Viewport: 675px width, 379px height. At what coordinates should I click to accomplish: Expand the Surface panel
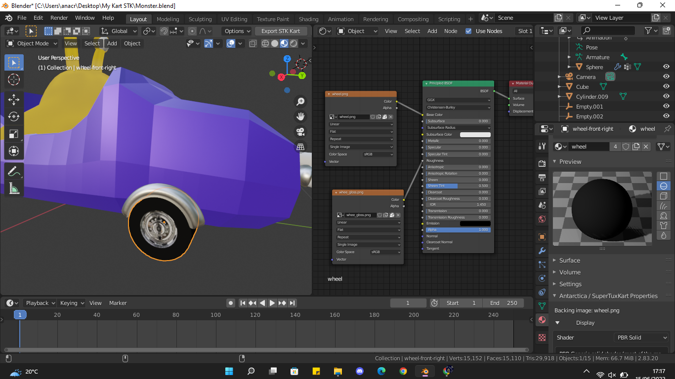pyautogui.click(x=569, y=261)
